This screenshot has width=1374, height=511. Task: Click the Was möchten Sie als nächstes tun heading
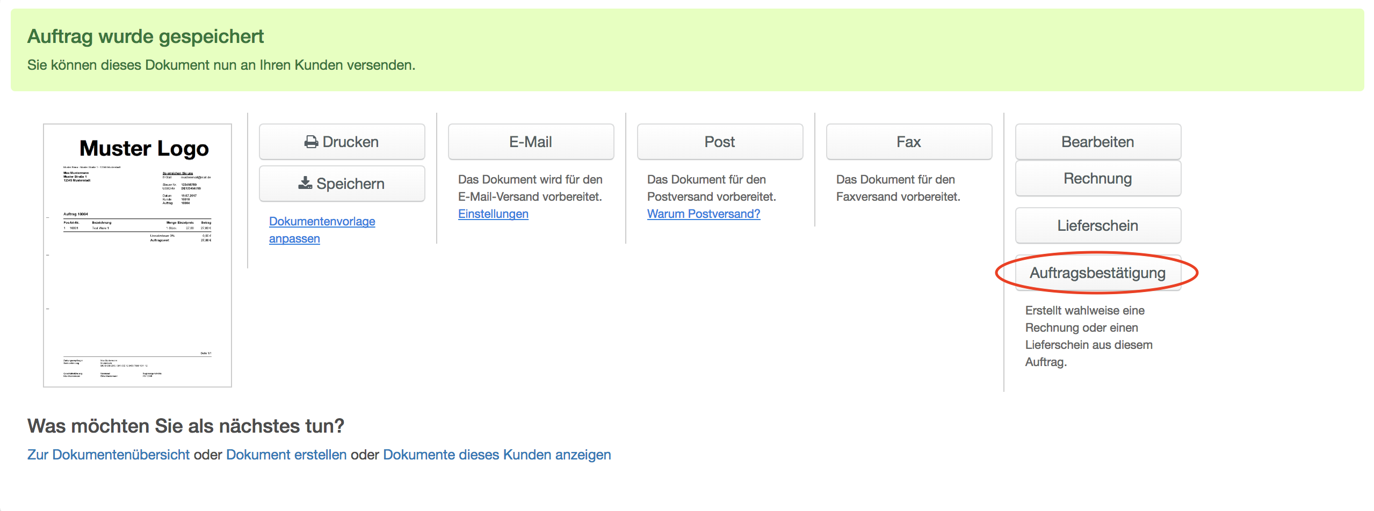186,426
